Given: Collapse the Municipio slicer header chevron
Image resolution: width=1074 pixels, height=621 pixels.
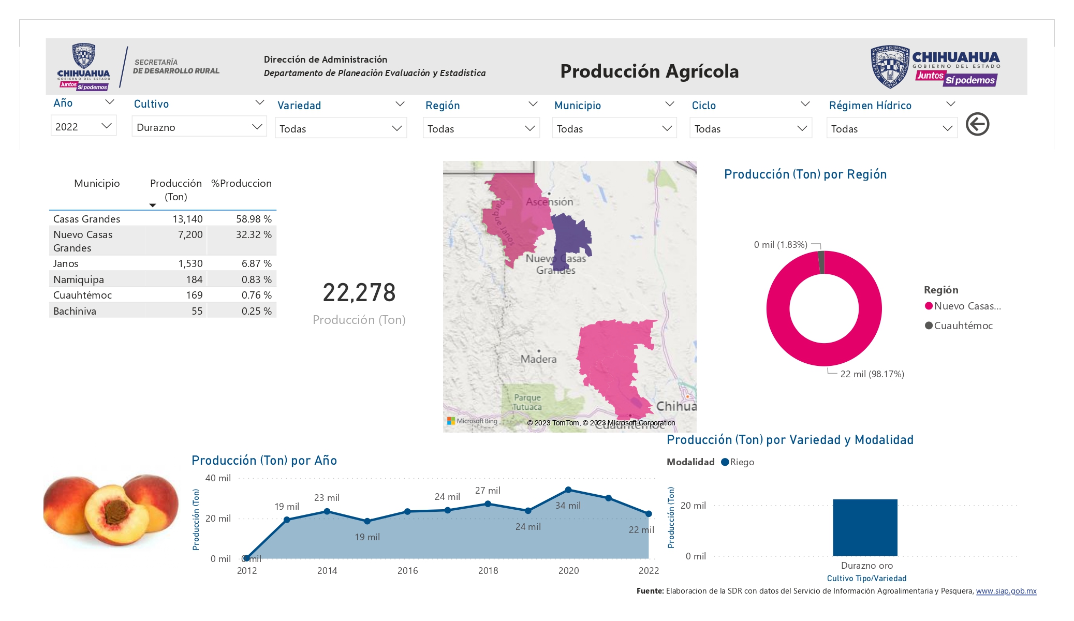Looking at the screenshot, I should [670, 104].
